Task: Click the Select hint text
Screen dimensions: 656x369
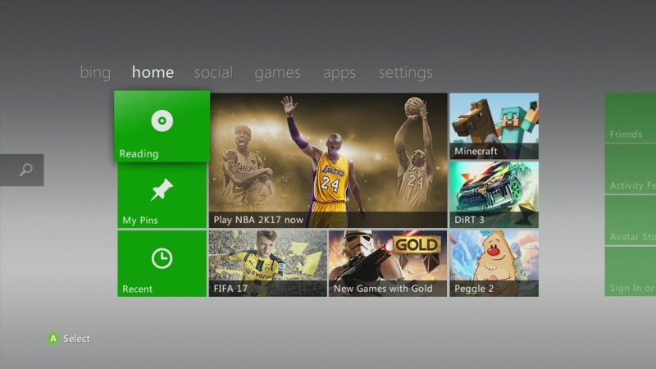Action: tap(76, 339)
